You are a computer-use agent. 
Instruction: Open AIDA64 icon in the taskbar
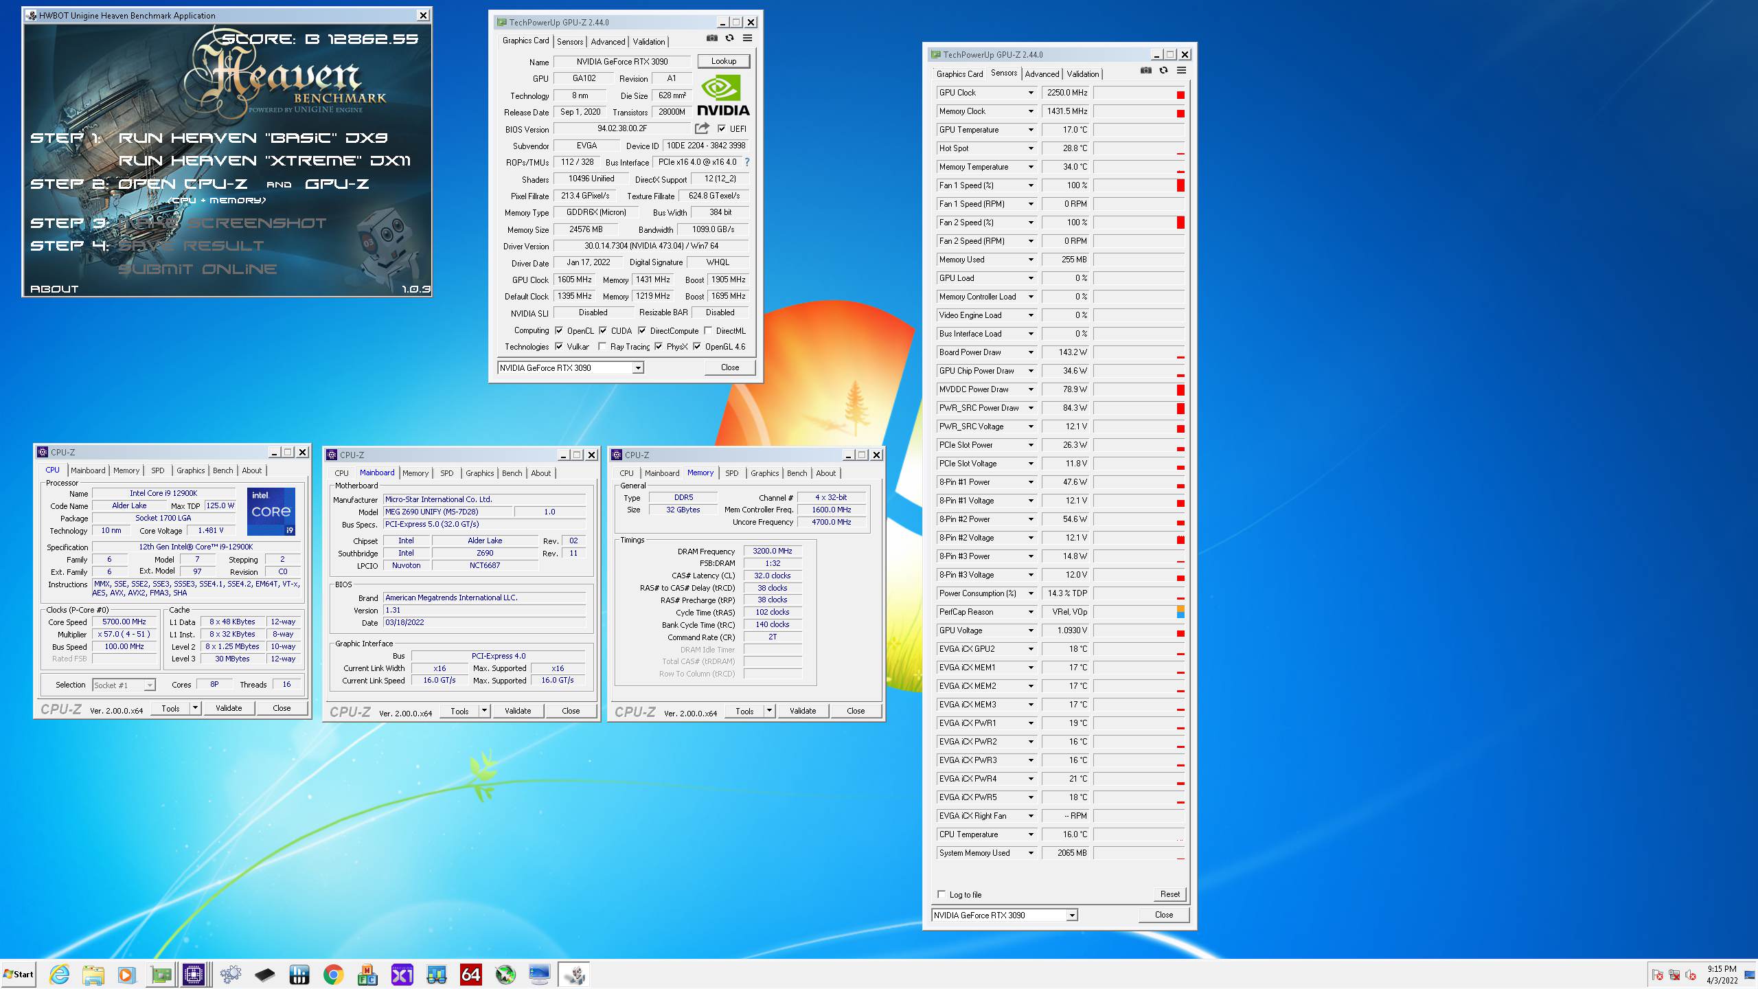470,975
